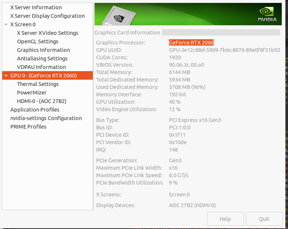Open PRIME Profiles page
Screen dimensions: 288x229
(28, 127)
